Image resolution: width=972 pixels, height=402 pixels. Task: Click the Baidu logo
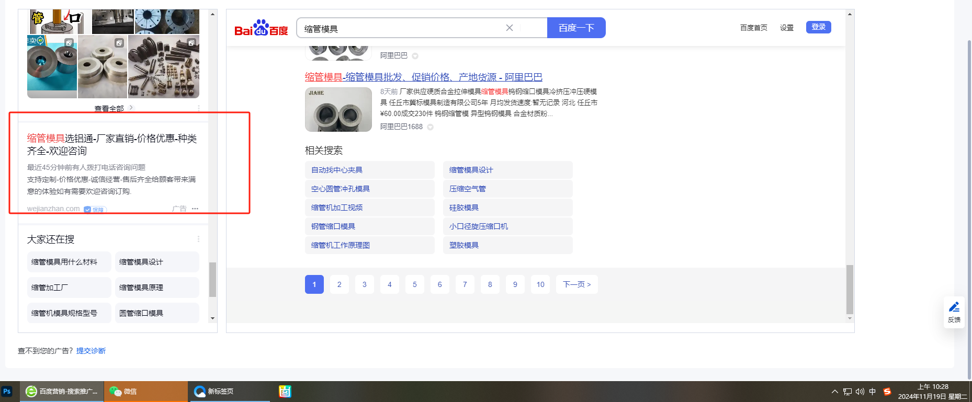pos(261,28)
